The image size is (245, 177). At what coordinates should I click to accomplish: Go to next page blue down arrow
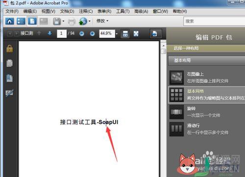tap(49, 33)
